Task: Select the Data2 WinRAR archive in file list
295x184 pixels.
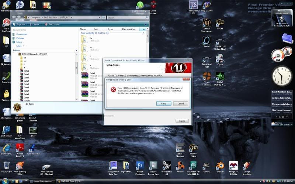Action: pos(91,85)
